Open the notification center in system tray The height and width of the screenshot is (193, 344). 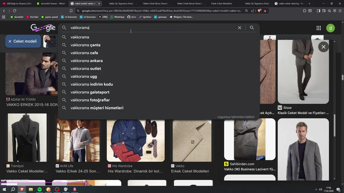[338, 190]
